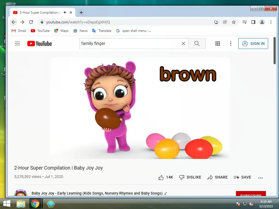Go forward with the browser forward arrow
The image size is (279, 209).
[22, 22]
